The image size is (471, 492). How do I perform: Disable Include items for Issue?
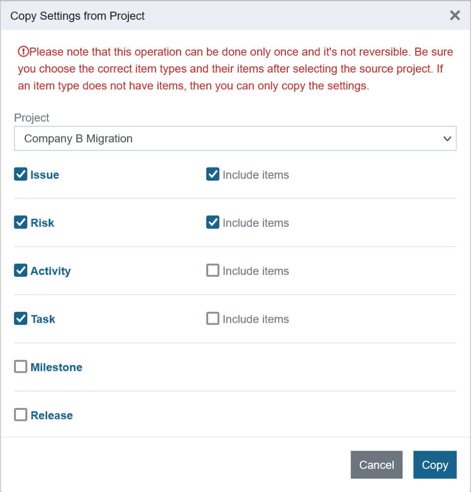pyautogui.click(x=212, y=174)
